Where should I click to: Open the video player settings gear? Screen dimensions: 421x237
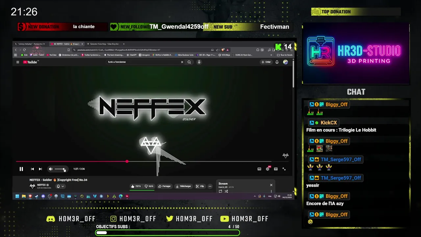coord(267,169)
